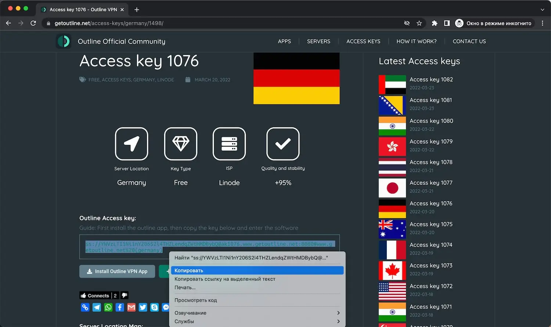551x327 pixels.
Task: Click the "Access key 1076" page heading
Action: [139, 61]
